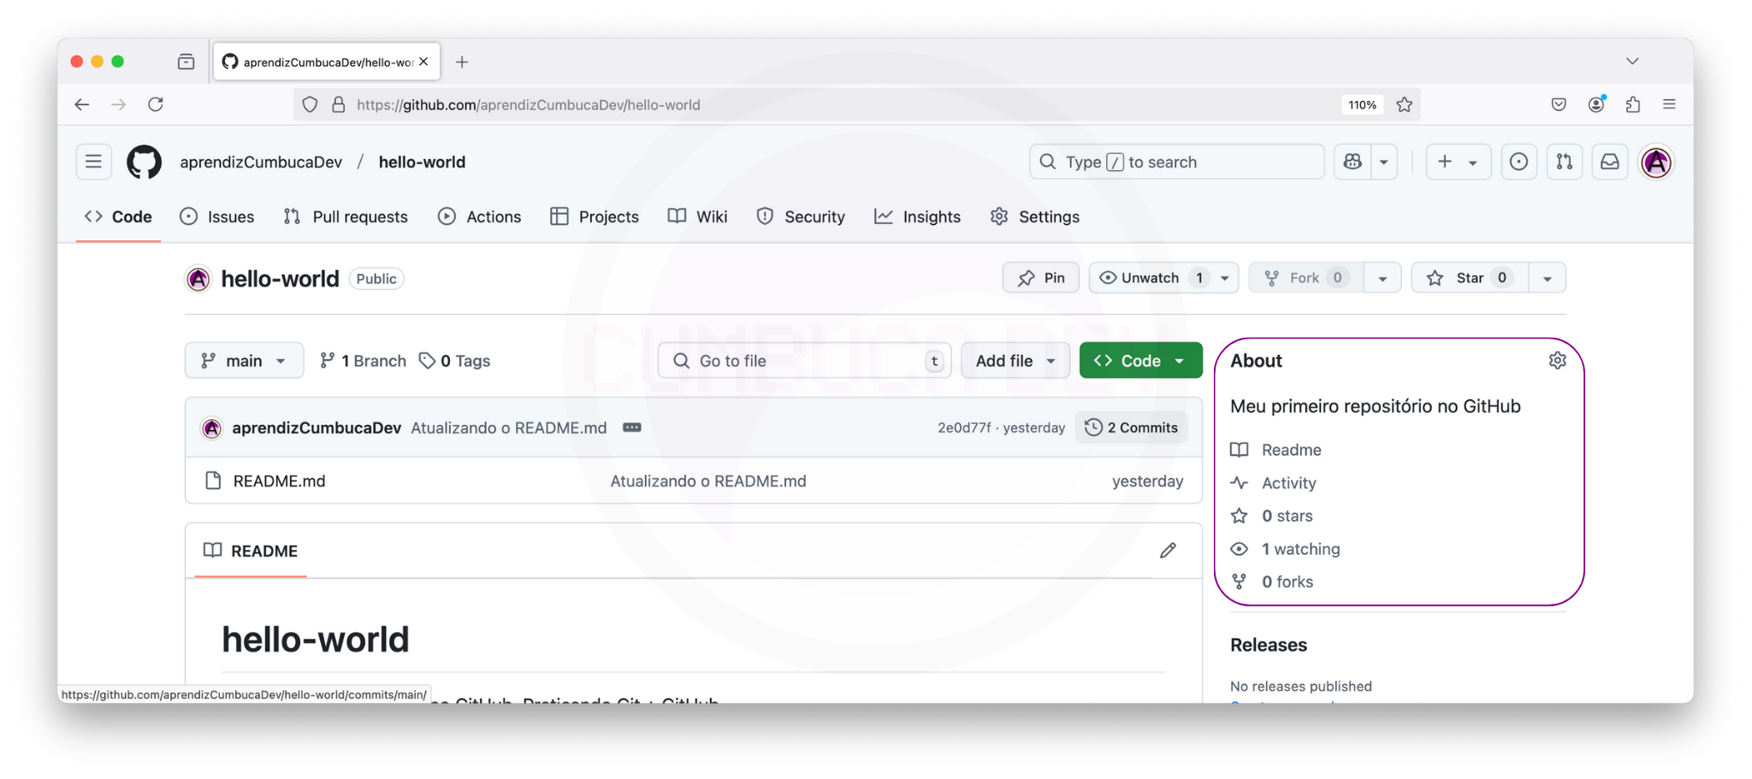Open the README.md file link
Viewport: 1752px width, 779px height.
(279, 481)
